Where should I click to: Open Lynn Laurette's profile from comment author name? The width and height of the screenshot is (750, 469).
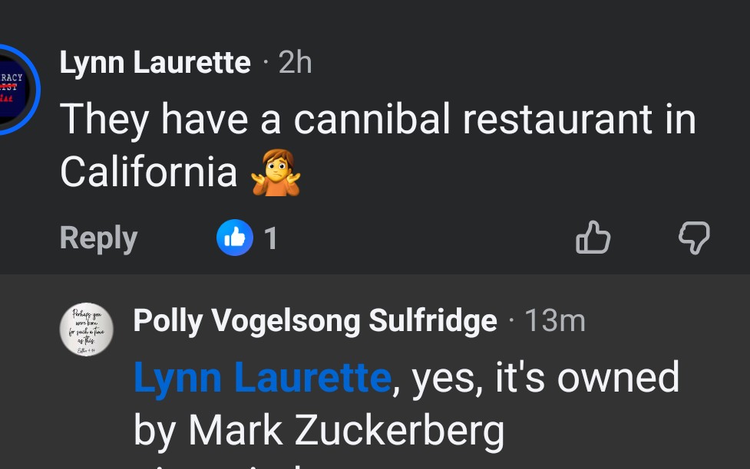pyautogui.click(x=155, y=63)
